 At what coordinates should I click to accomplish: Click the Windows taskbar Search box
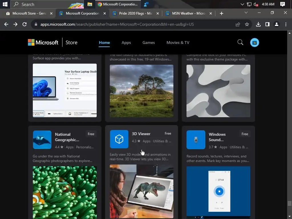point(47,4)
